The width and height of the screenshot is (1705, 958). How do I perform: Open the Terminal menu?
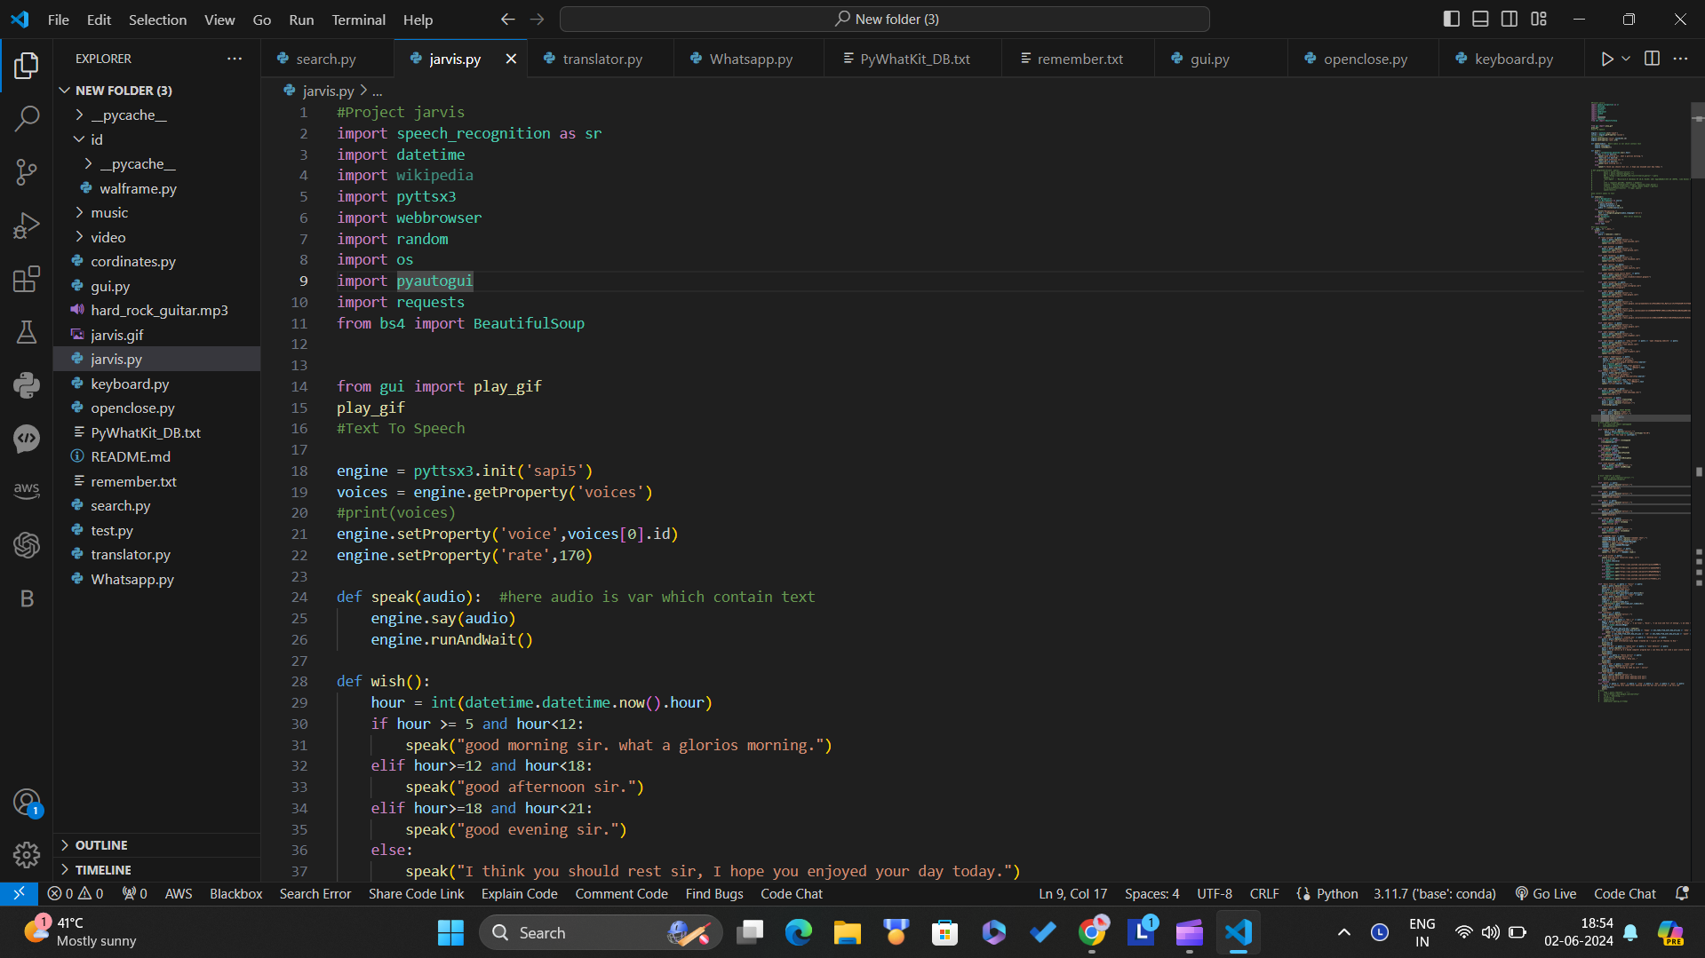tap(358, 20)
